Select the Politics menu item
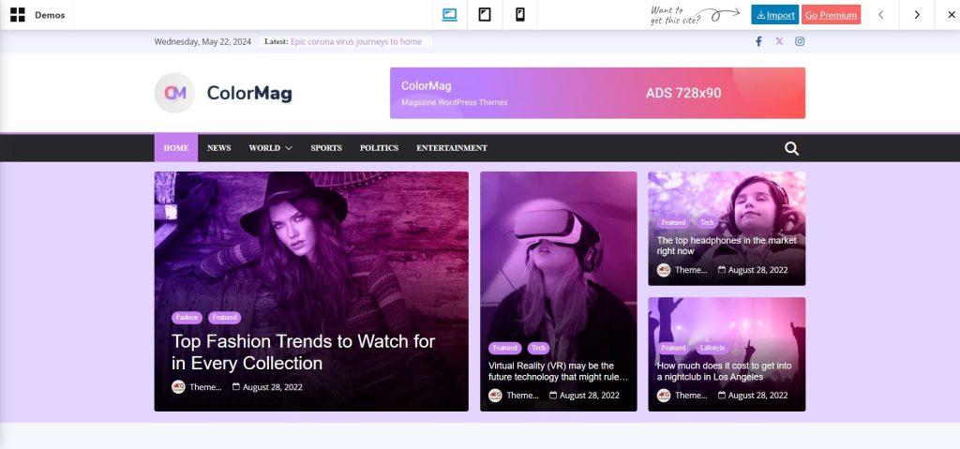This screenshot has width=960, height=449. tap(379, 147)
